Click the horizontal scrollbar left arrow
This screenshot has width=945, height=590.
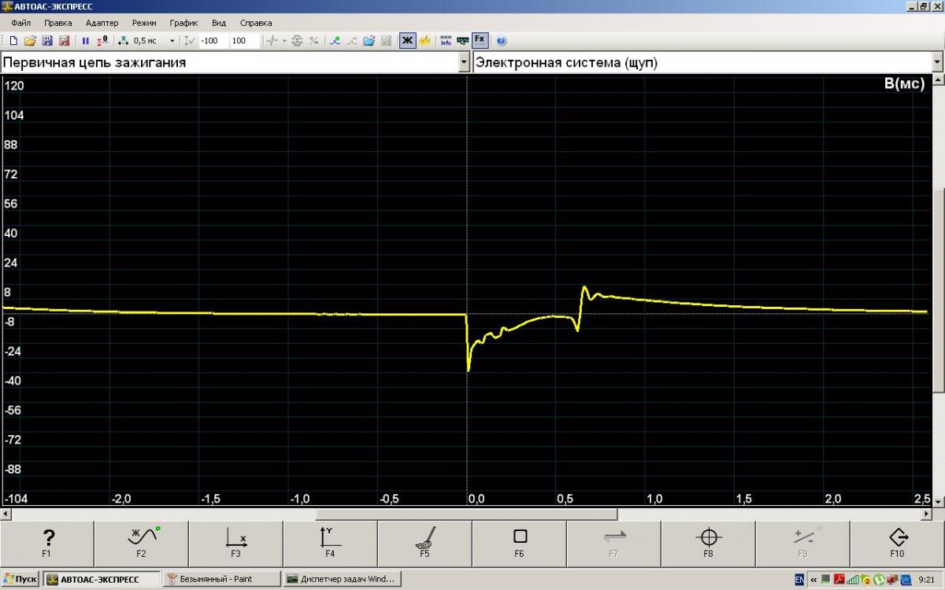[x=6, y=514]
